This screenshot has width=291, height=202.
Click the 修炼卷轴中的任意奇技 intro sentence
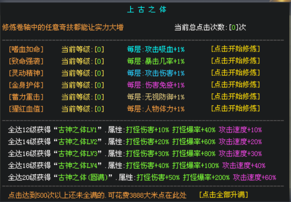(63, 27)
